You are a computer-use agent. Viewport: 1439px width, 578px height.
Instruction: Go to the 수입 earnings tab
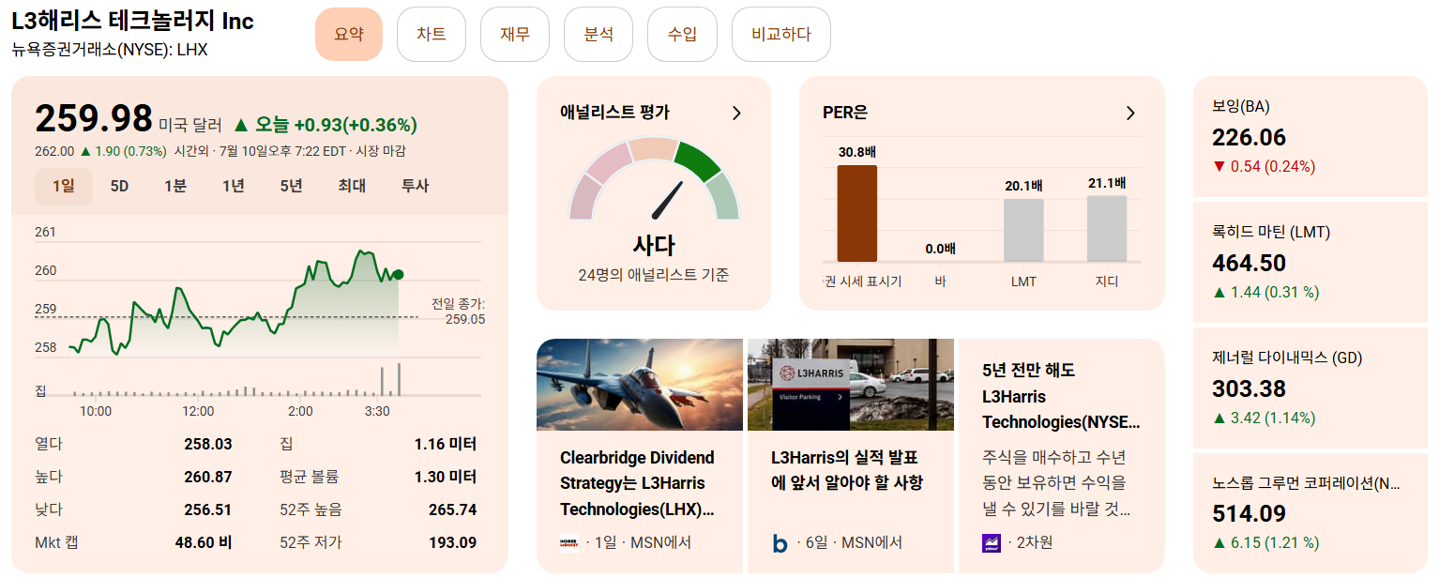pyautogui.click(x=682, y=34)
